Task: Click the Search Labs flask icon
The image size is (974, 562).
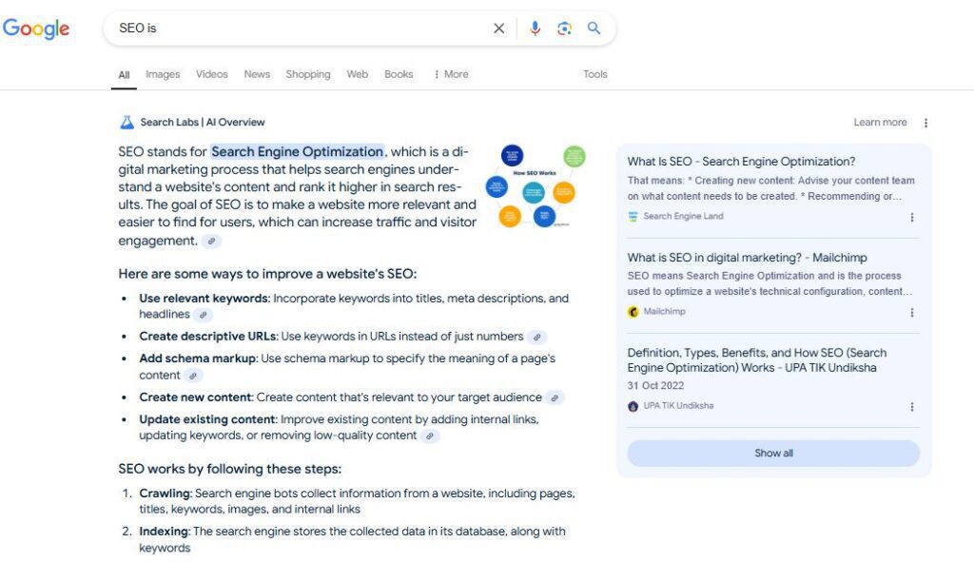Action: [x=127, y=122]
